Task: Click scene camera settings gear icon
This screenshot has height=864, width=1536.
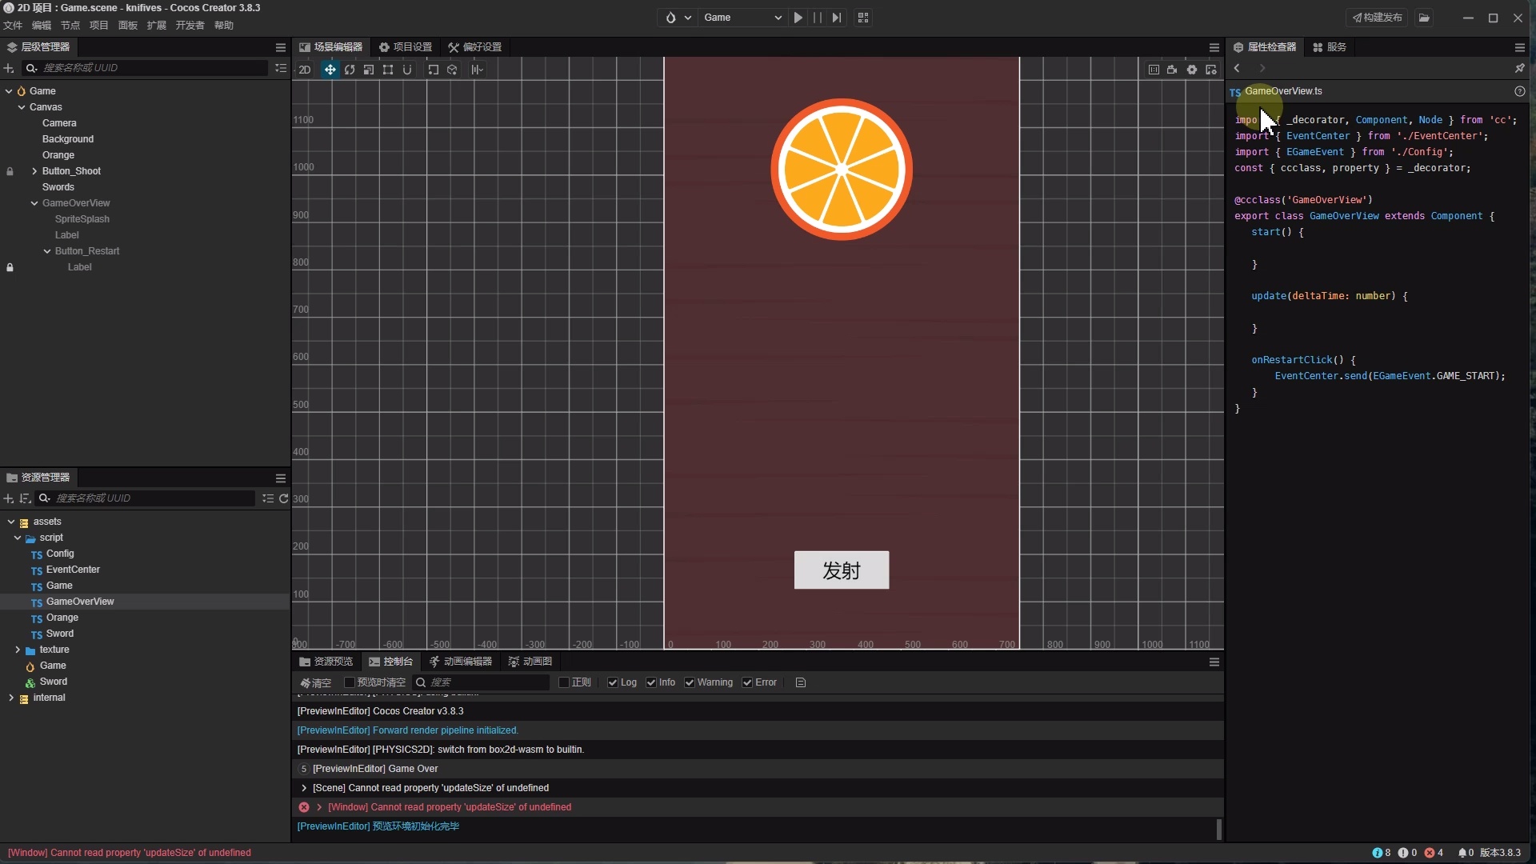Action: [x=1192, y=70]
